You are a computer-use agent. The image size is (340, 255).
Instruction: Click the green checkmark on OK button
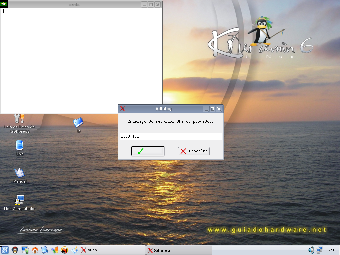pyautogui.click(x=141, y=151)
